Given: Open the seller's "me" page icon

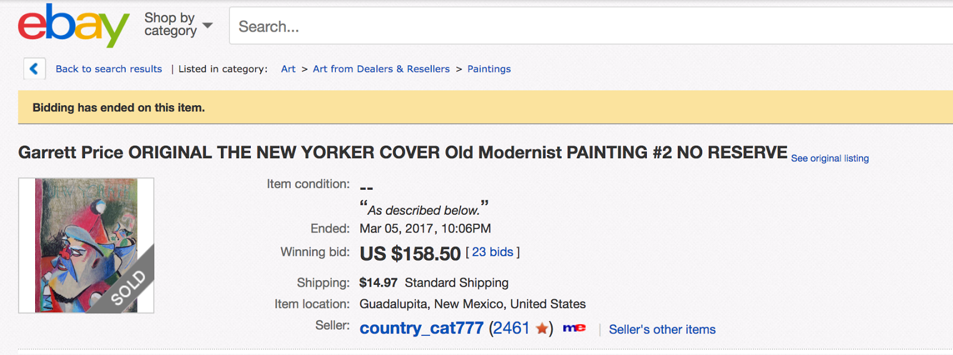Looking at the screenshot, I should 574,328.
